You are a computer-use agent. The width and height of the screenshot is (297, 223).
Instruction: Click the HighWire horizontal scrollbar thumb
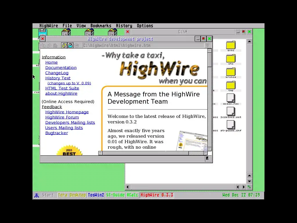(146, 153)
